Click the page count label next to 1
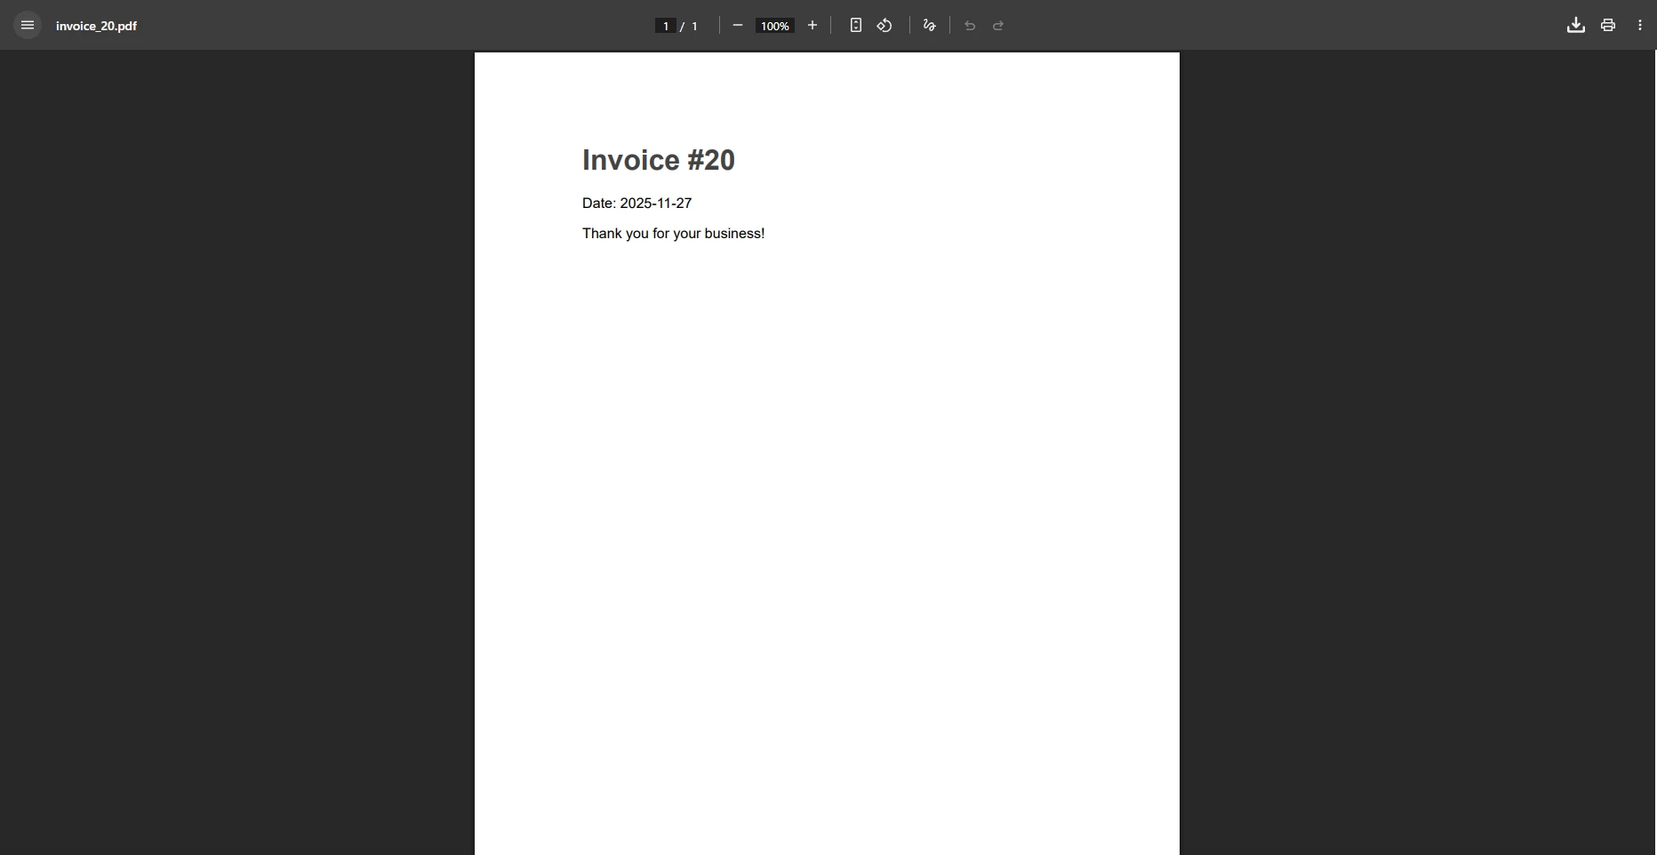The width and height of the screenshot is (1657, 855). (x=693, y=26)
